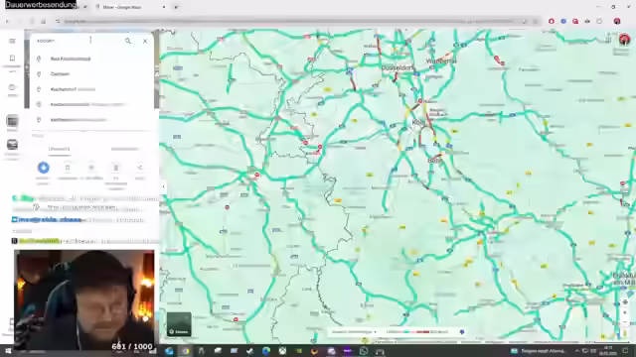Click the zoom in plus button

click(x=625, y=313)
